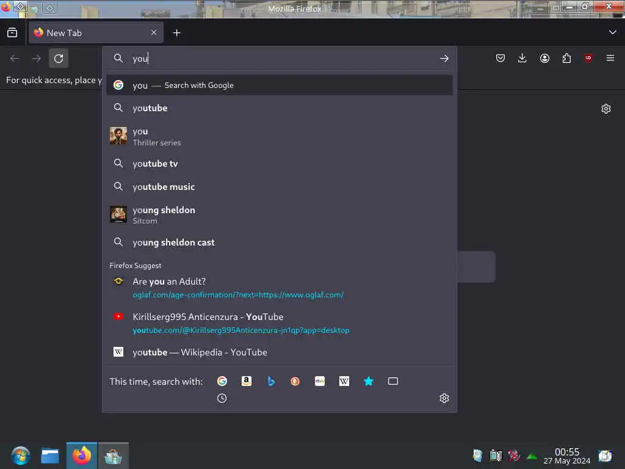
Task: Close the New Tab tab
Action: [154, 33]
